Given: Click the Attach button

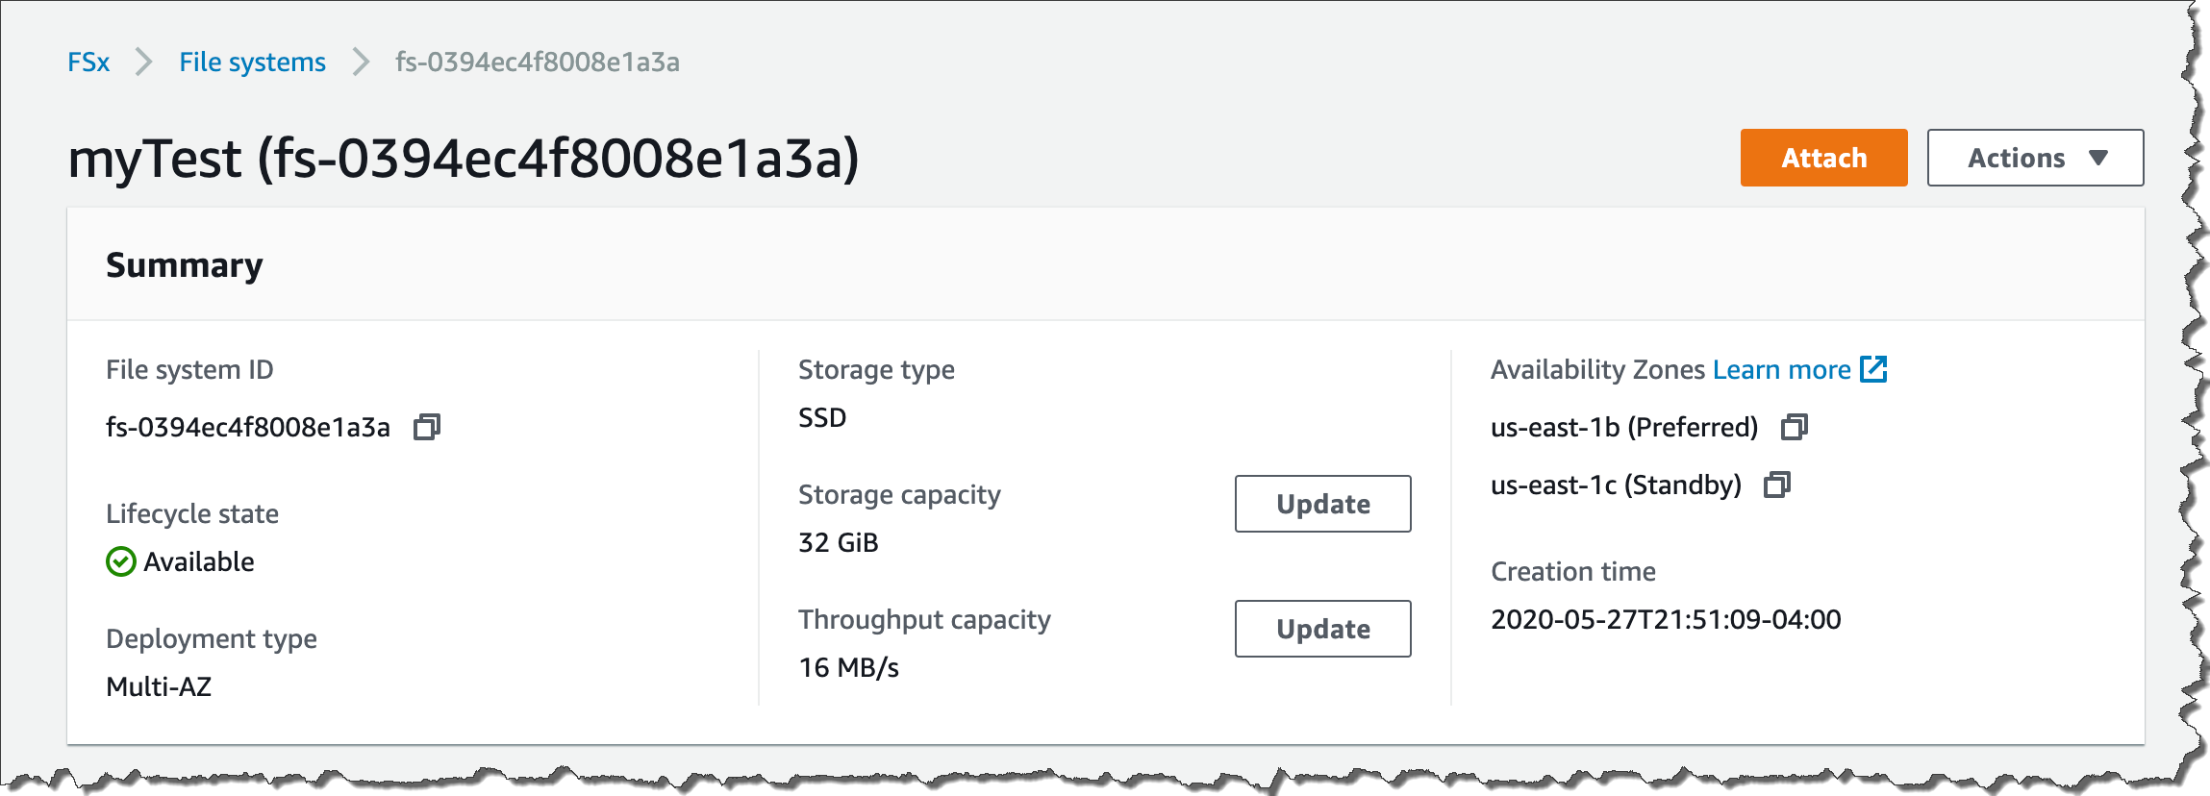Looking at the screenshot, I should click(x=1823, y=158).
